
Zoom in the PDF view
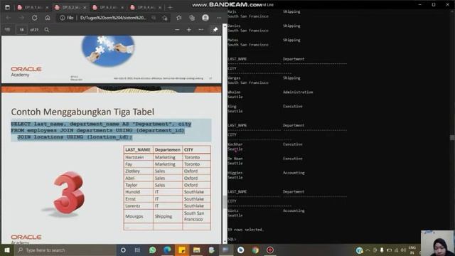pyautogui.click(x=189, y=30)
